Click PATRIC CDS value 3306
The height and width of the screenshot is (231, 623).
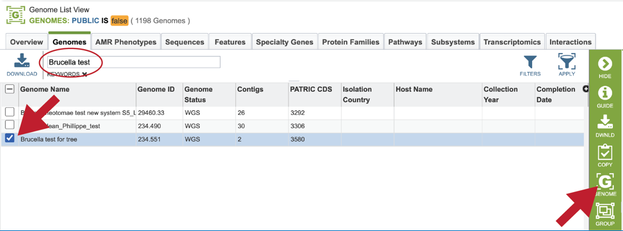coord(297,126)
